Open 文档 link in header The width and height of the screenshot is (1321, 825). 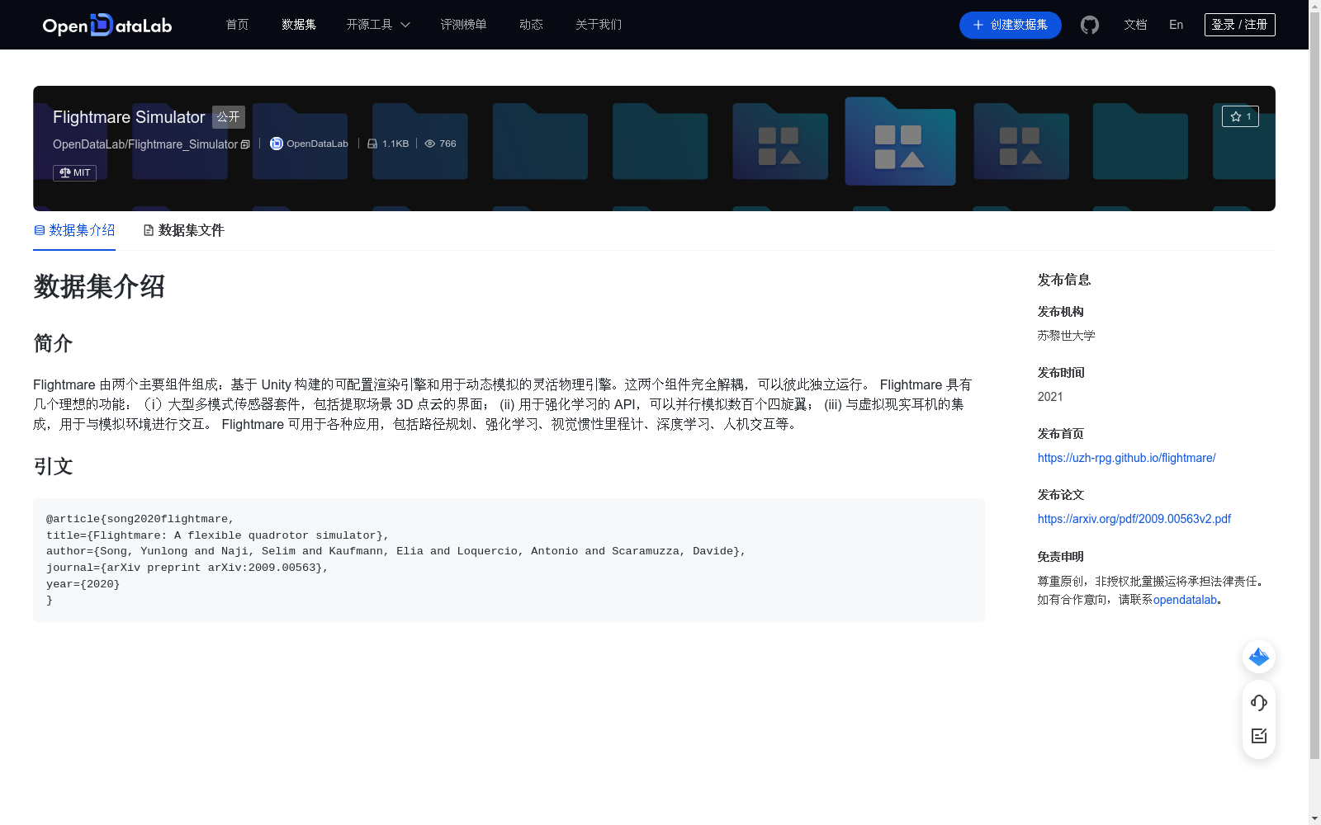(1135, 25)
